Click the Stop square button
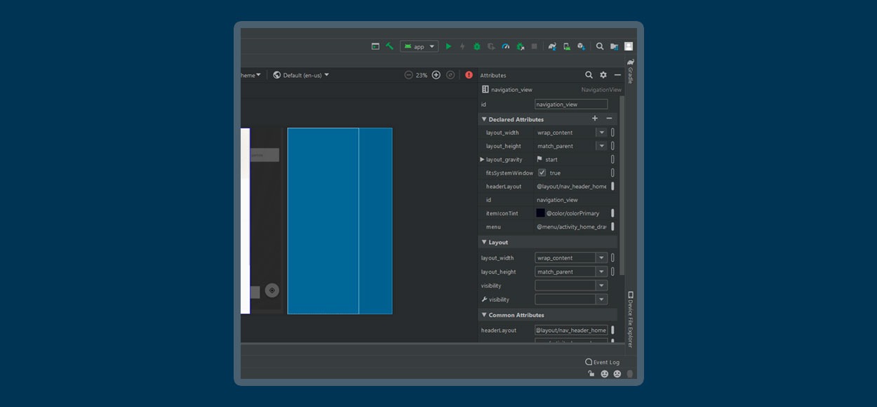 tap(534, 46)
